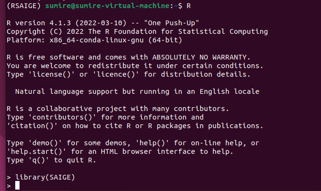Click the "One Push-Up" release nickname

[x=174, y=23]
